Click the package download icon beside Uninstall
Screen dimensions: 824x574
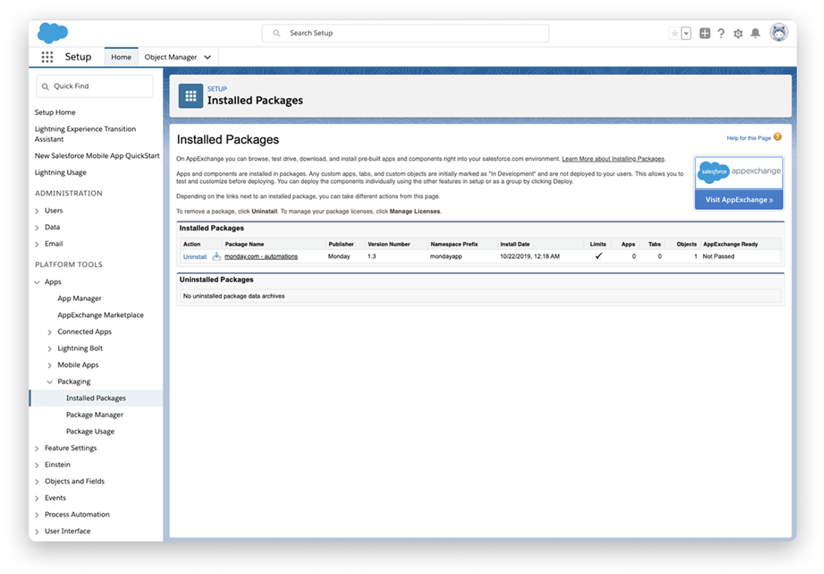coord(216,256)
